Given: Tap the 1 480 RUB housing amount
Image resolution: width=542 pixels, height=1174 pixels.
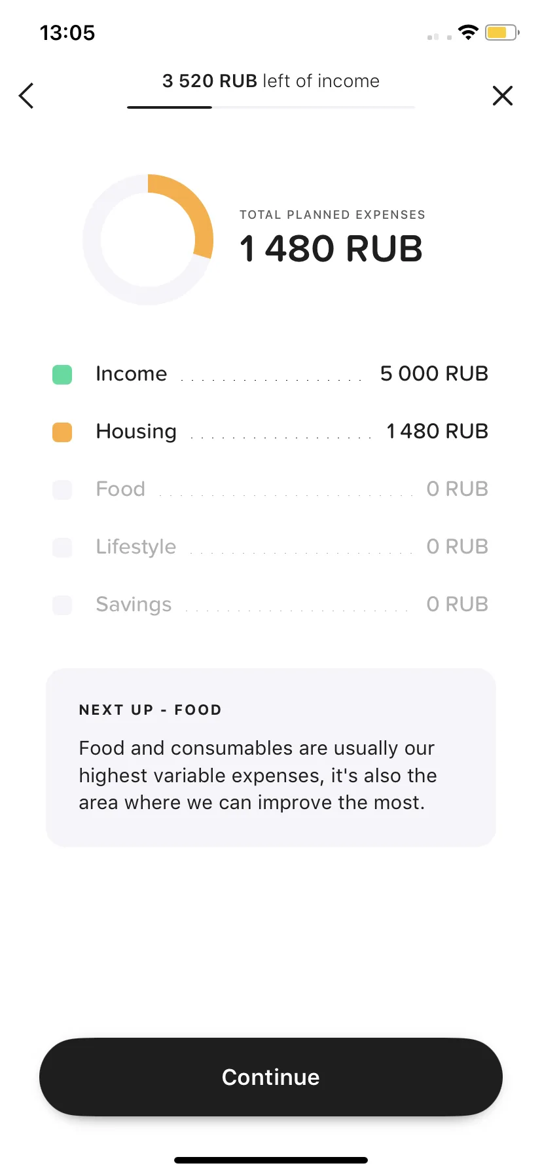Looking at the screenshot, I should point(437,431).
